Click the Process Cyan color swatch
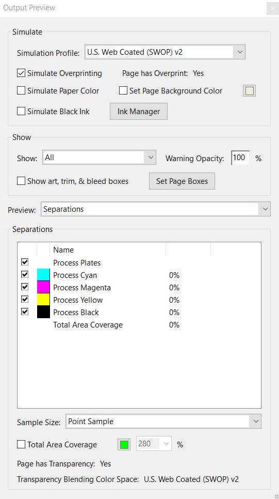This screenshot has height=499, width=279. (43, 275)
